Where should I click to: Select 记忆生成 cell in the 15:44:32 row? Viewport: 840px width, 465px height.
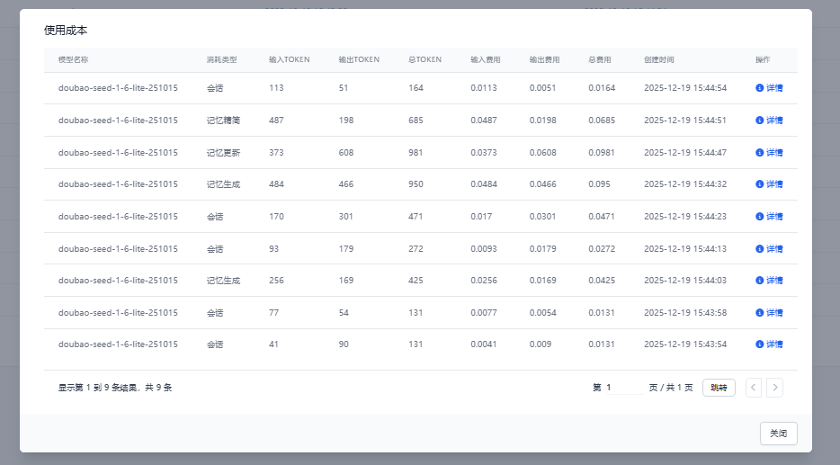coord(223,184)
